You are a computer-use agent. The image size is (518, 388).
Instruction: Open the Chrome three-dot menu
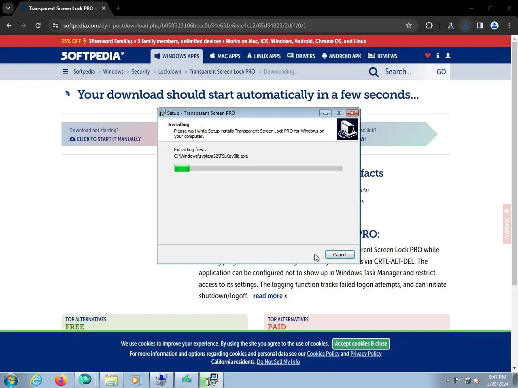(x=509, y=25)
